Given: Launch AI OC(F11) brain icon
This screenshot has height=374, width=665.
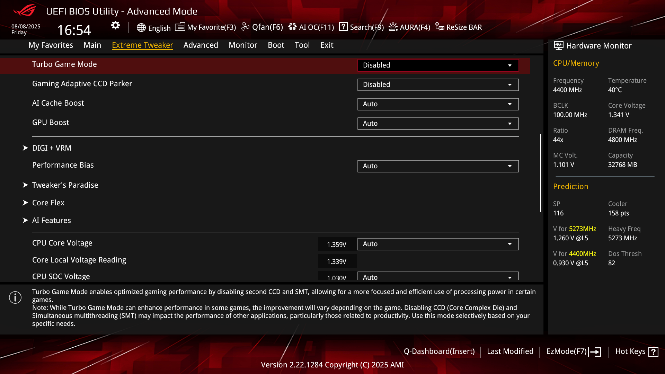Looking at the screenshot, I should pos(292,27).
